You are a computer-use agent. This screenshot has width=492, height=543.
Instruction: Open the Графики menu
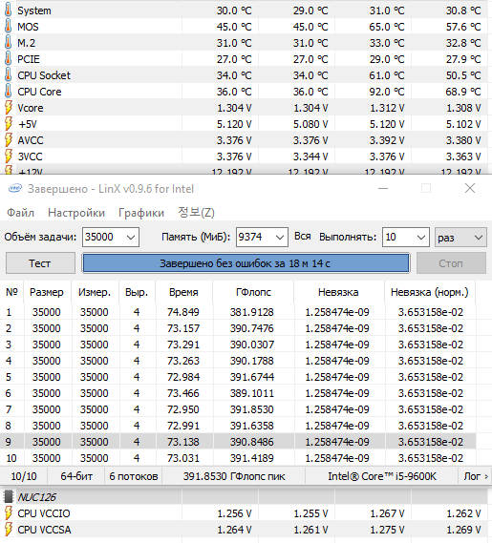[141, 212]
